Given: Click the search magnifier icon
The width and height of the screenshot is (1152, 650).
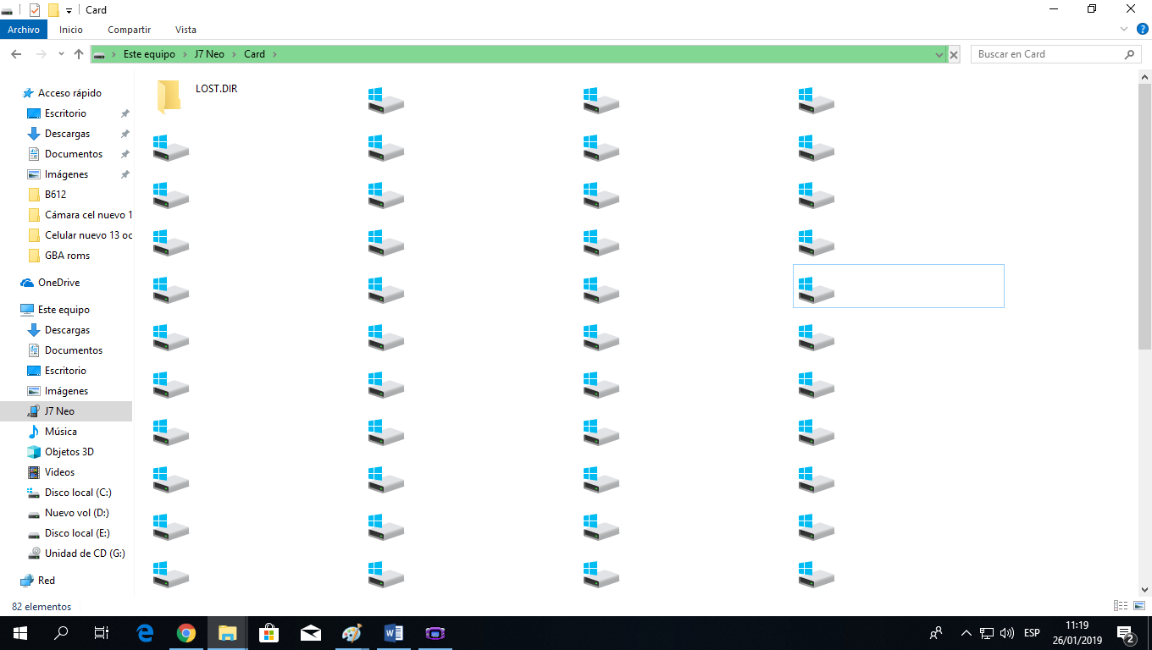Looking at the screenshot, I should tap(1129, 54).
